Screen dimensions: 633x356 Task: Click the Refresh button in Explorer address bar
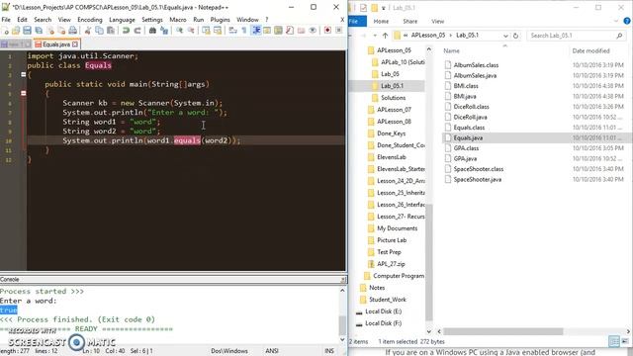point(515,36)
